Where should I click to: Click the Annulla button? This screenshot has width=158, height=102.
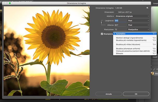pyautogui.click(x=109, y=94)
